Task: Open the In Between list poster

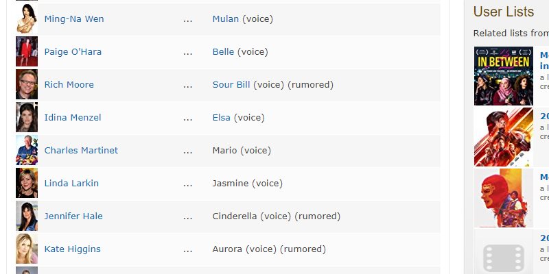Action: [503, 76]
